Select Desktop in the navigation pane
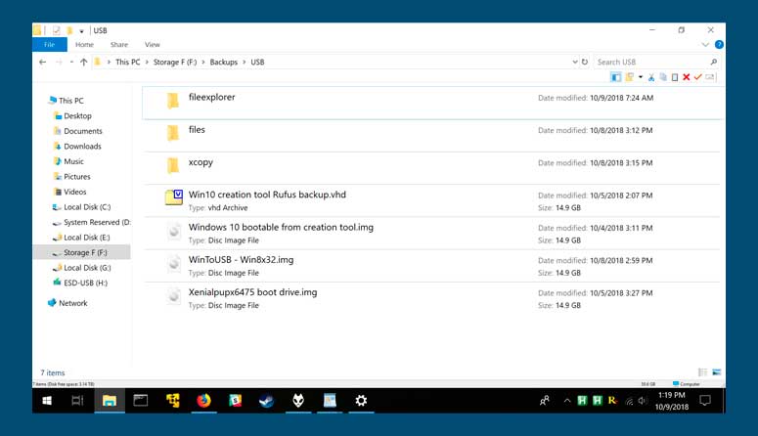 77,116
